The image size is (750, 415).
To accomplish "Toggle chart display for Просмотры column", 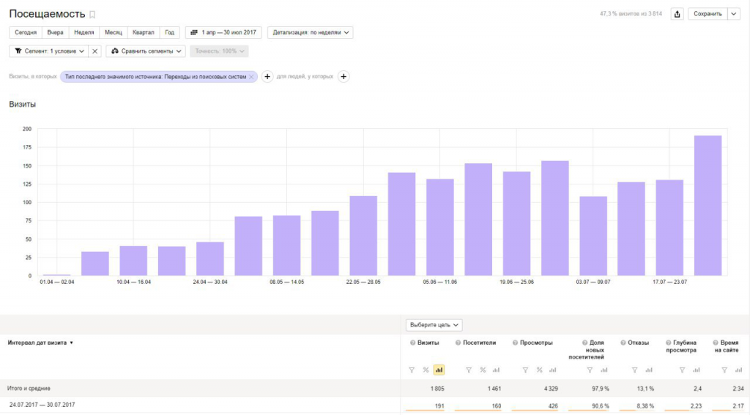I will tap(552, 370).
